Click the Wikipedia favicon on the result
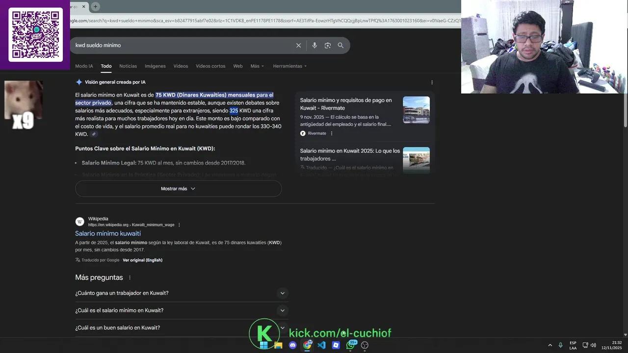Screen dimensions: 628x353 [80, 222]
